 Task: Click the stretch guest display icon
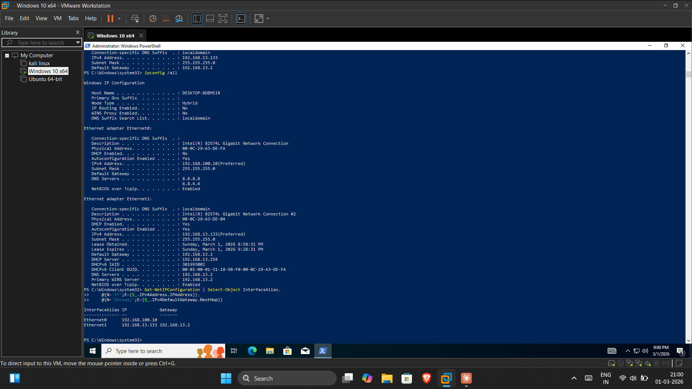click(x=259, y=18)
